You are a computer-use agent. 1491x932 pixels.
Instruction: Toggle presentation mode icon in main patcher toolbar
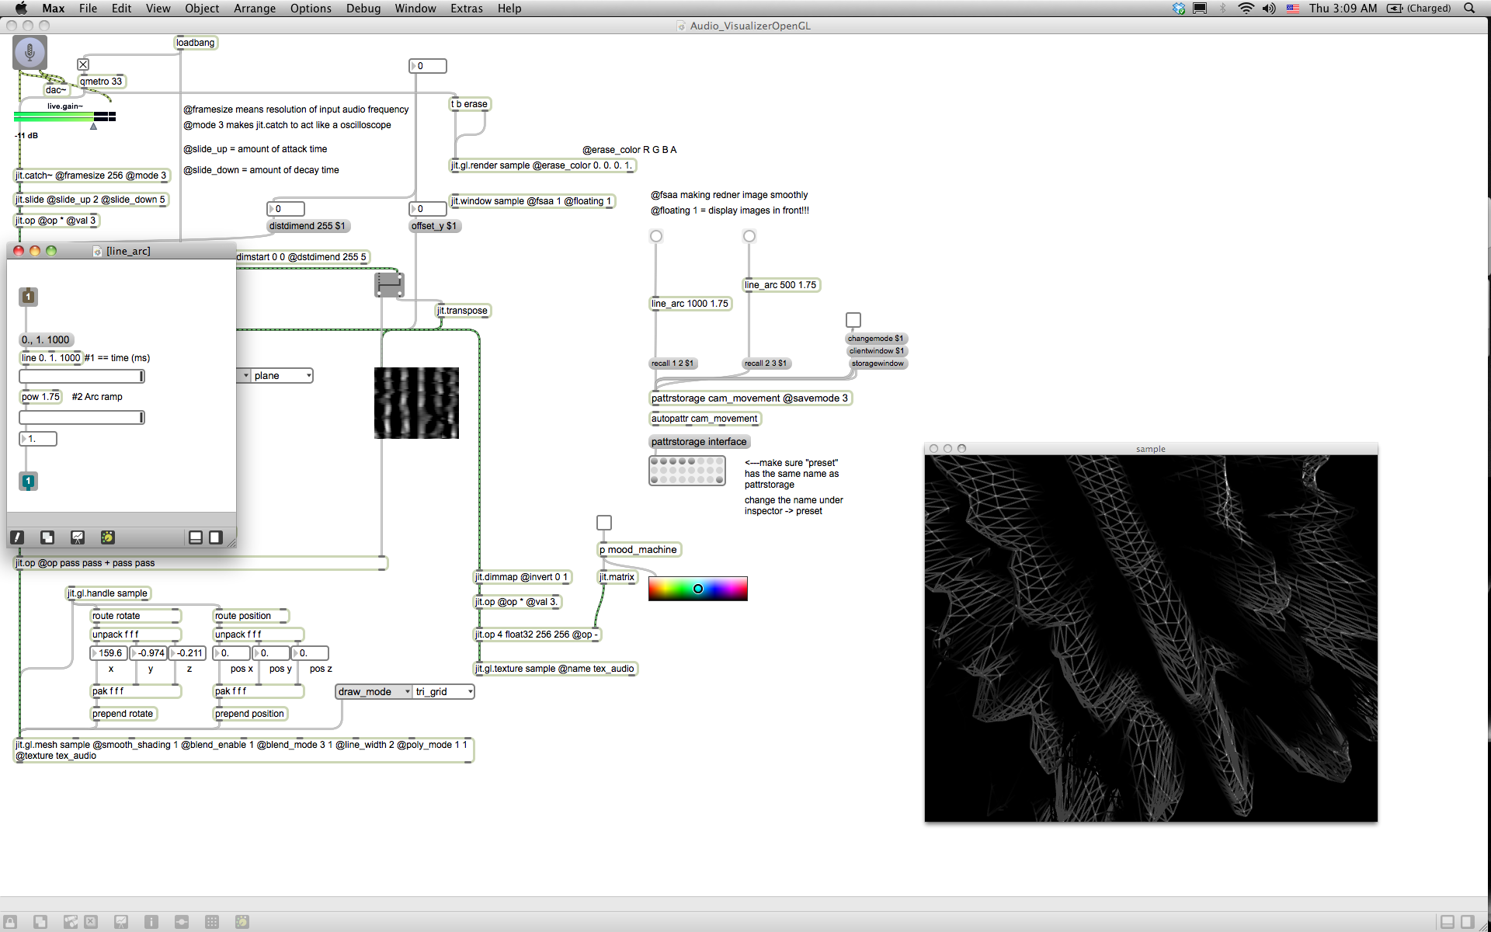click(121, 922)
